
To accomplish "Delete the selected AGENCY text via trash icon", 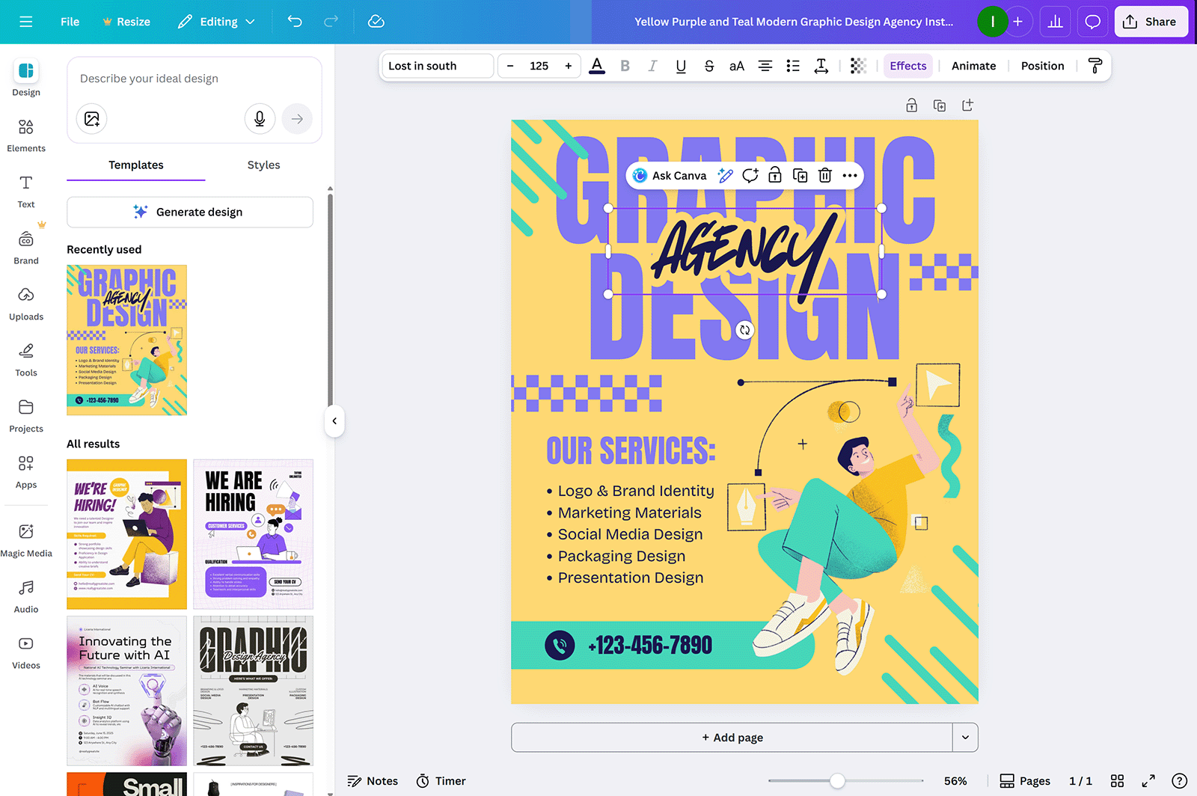I will pyautogui.click(x=824, y=175).
